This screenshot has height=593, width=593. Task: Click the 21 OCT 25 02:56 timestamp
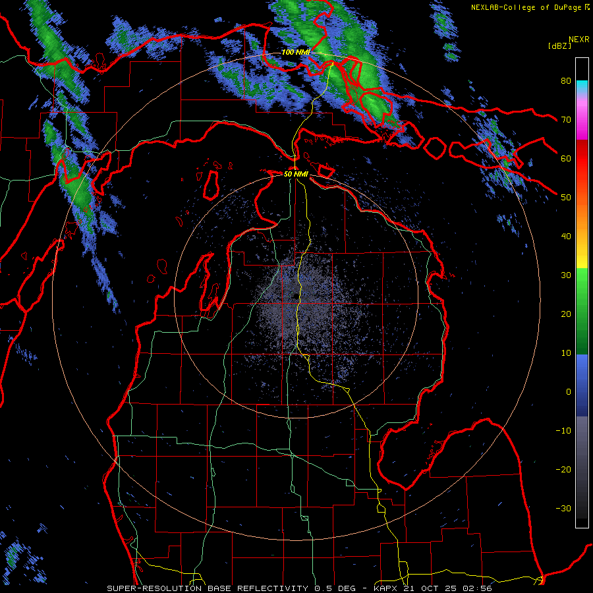[448, 588]
